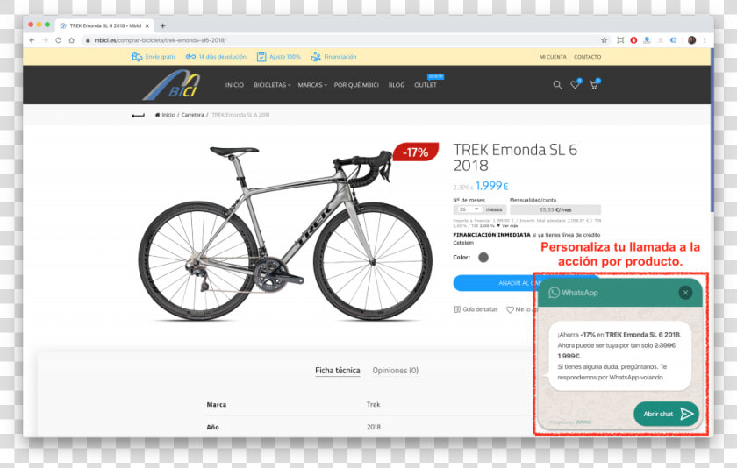The width and height of the screenshot is (737, 468).
Task: Click the user profile avatar in toolbar
Action: pyautogui.click(x=692, y=40)
